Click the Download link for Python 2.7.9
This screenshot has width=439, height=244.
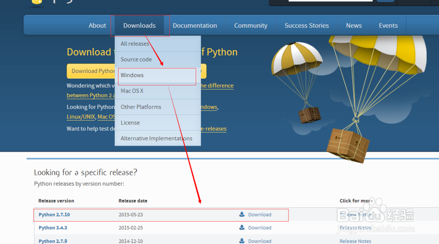259,241
